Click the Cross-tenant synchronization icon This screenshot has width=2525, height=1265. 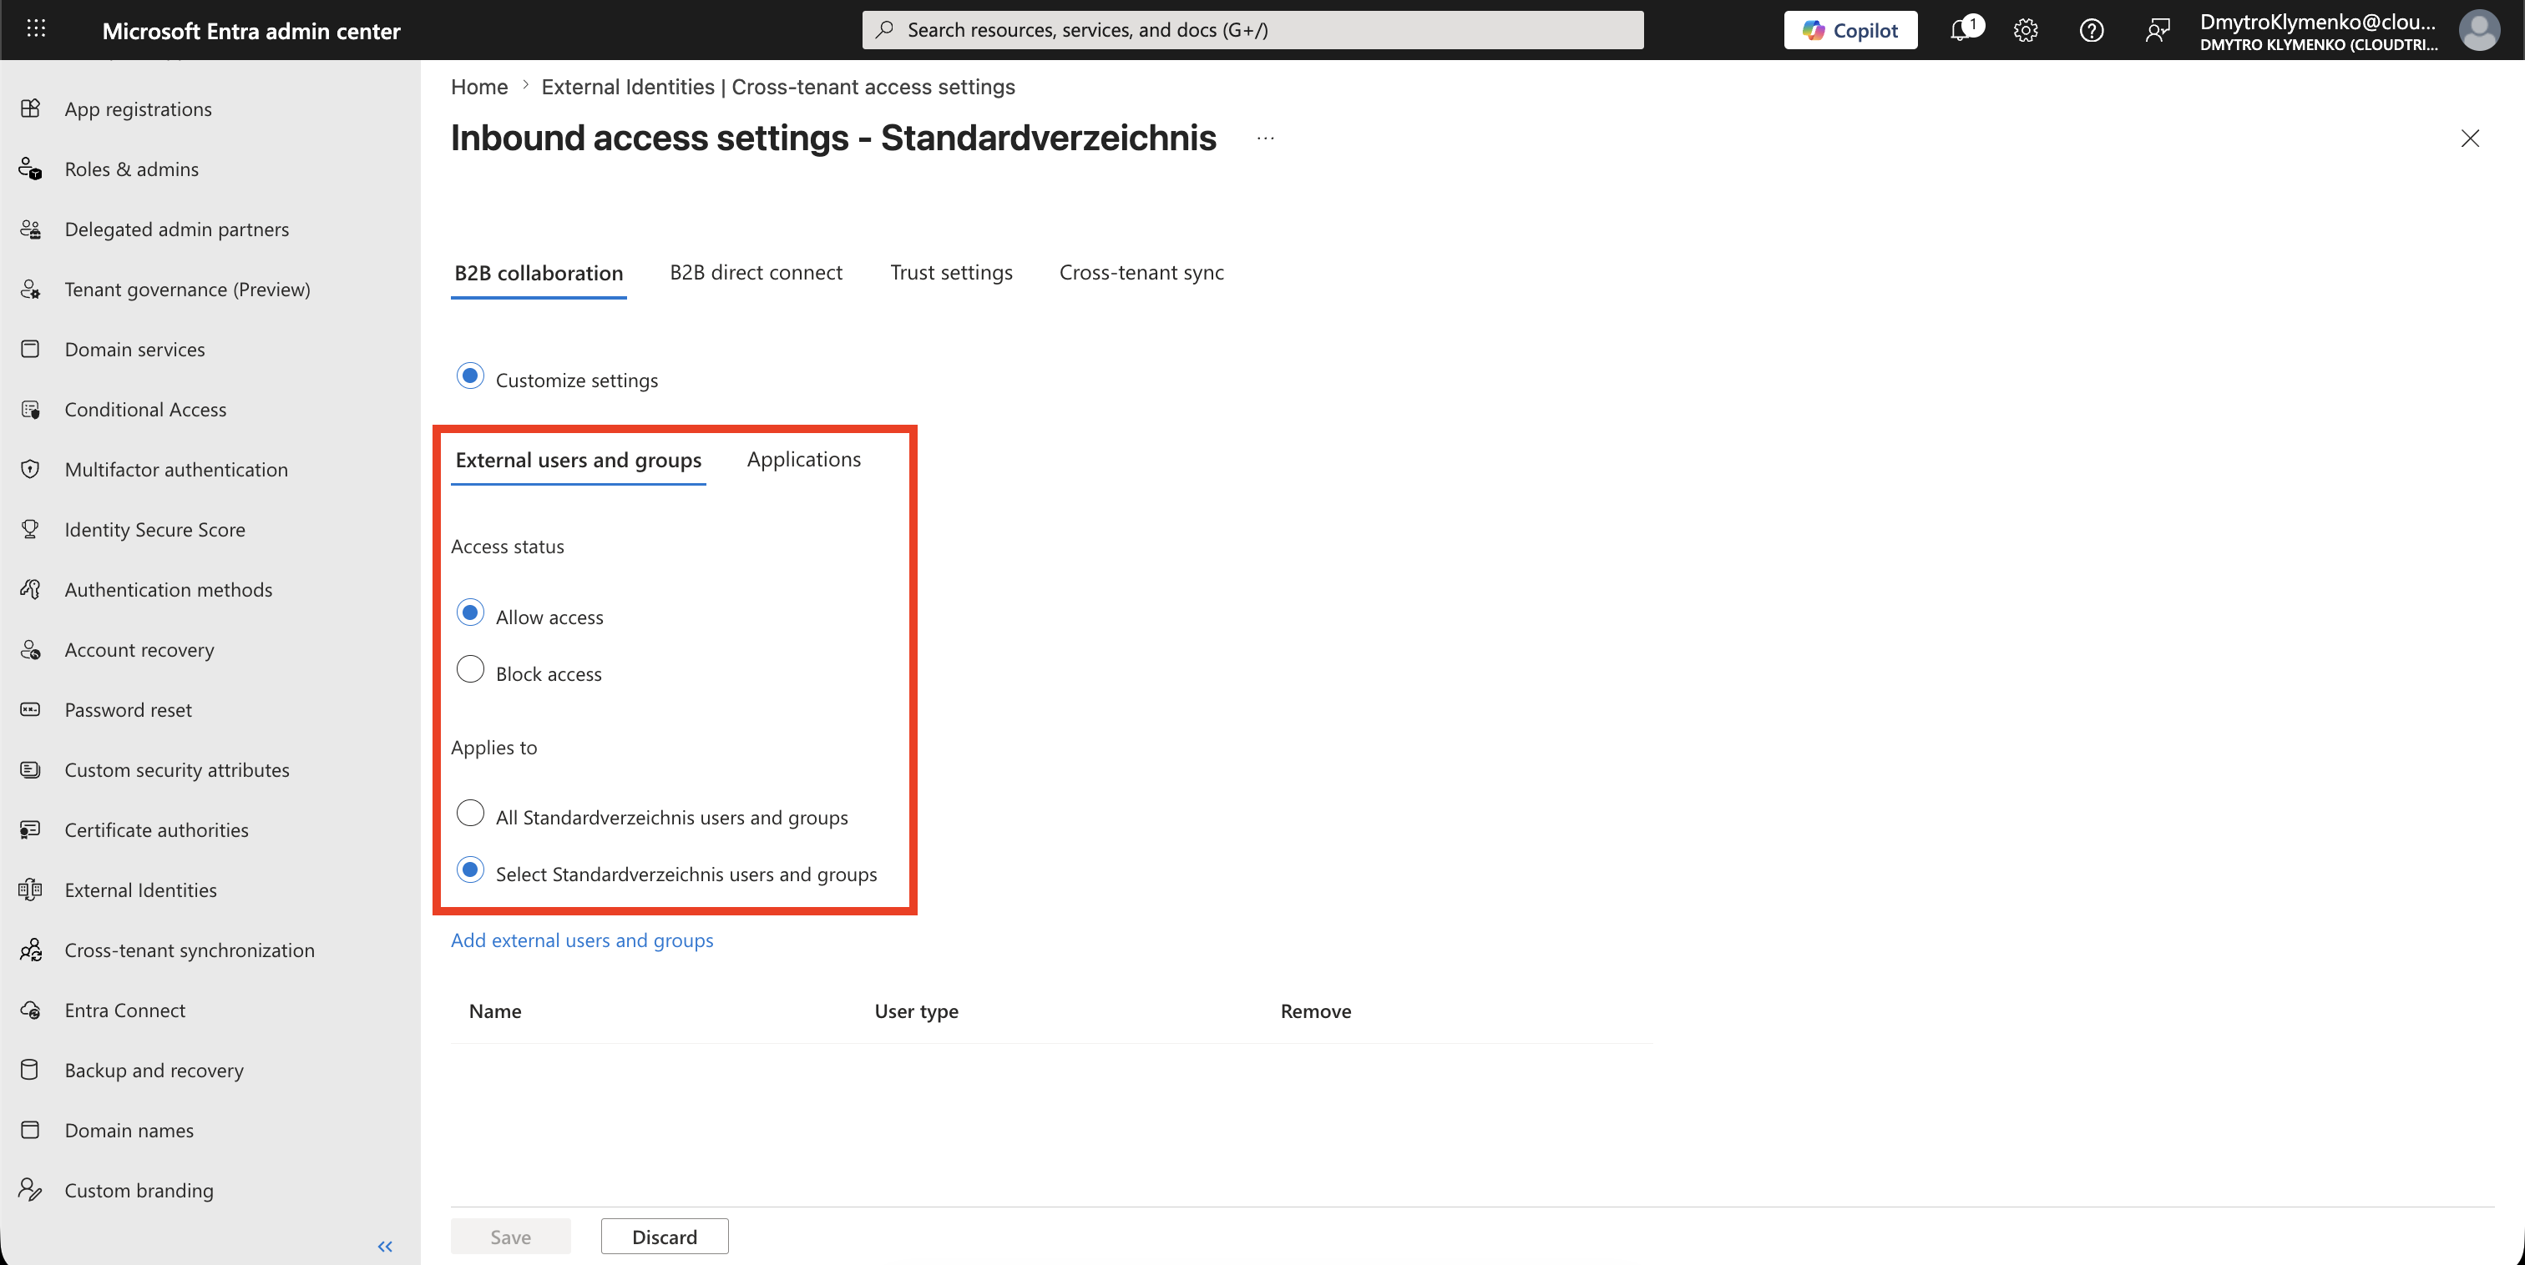[x=30, y=950]
